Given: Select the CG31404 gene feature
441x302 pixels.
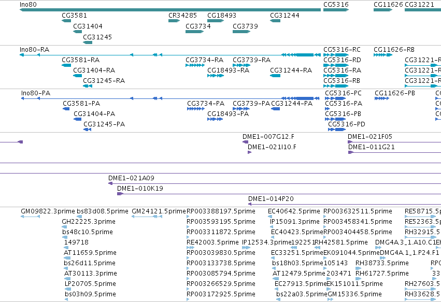Looking at the screenshot, I should point(77,32).
